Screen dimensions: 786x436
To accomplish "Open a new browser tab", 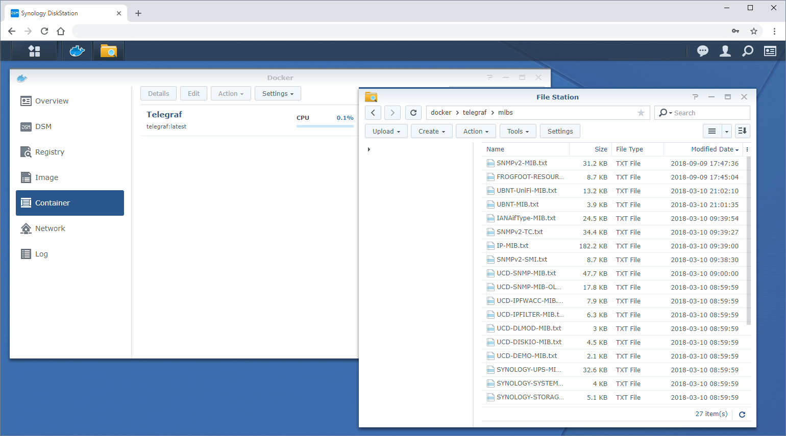I will click(138, 13).
